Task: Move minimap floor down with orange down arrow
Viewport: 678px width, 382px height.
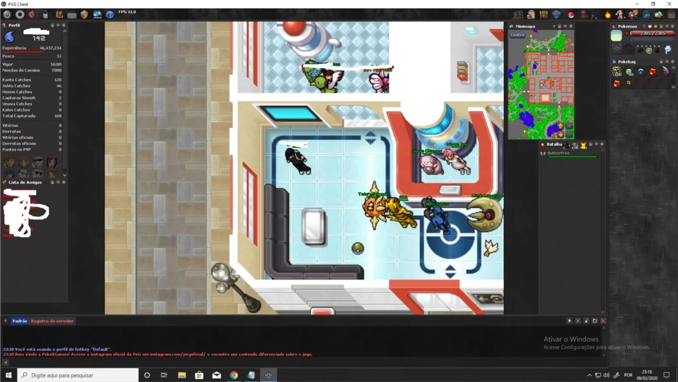Action: point(561,134)
